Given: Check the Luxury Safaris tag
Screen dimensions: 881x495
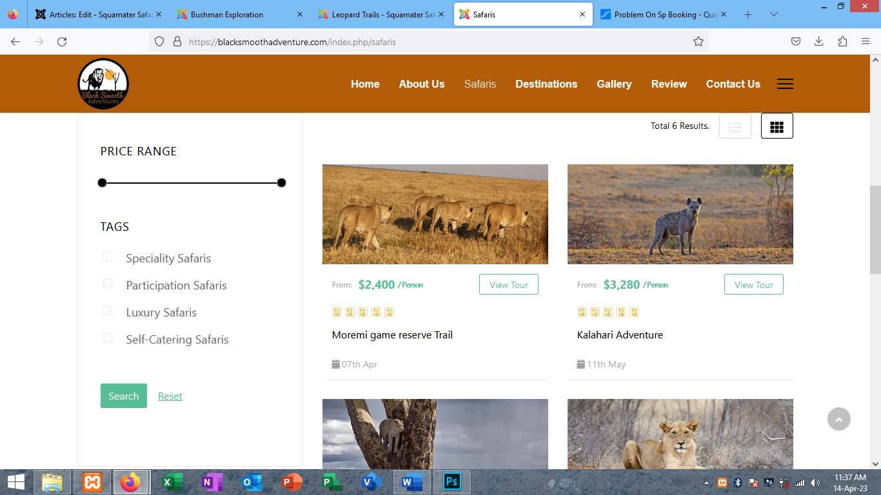Looking at the screenshot, I should pos(108,311).
